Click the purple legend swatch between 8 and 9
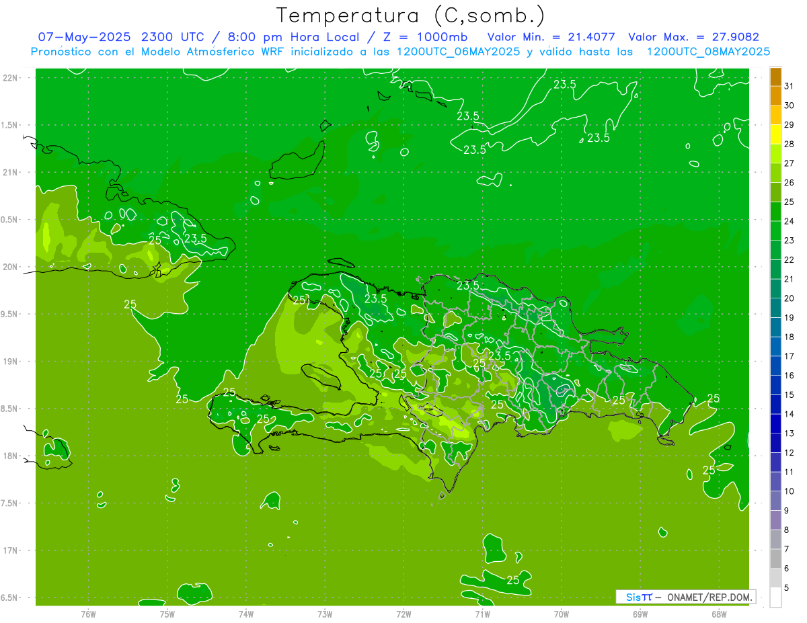This screenshot has height=623, width=807. pos(775,520)
